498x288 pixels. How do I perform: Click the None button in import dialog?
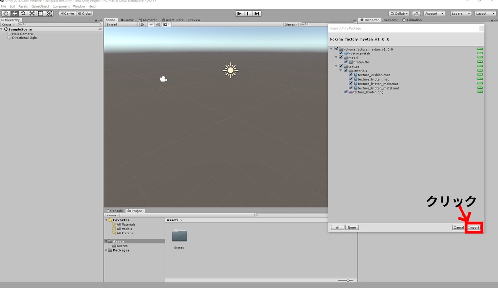(x=352, y=227)
